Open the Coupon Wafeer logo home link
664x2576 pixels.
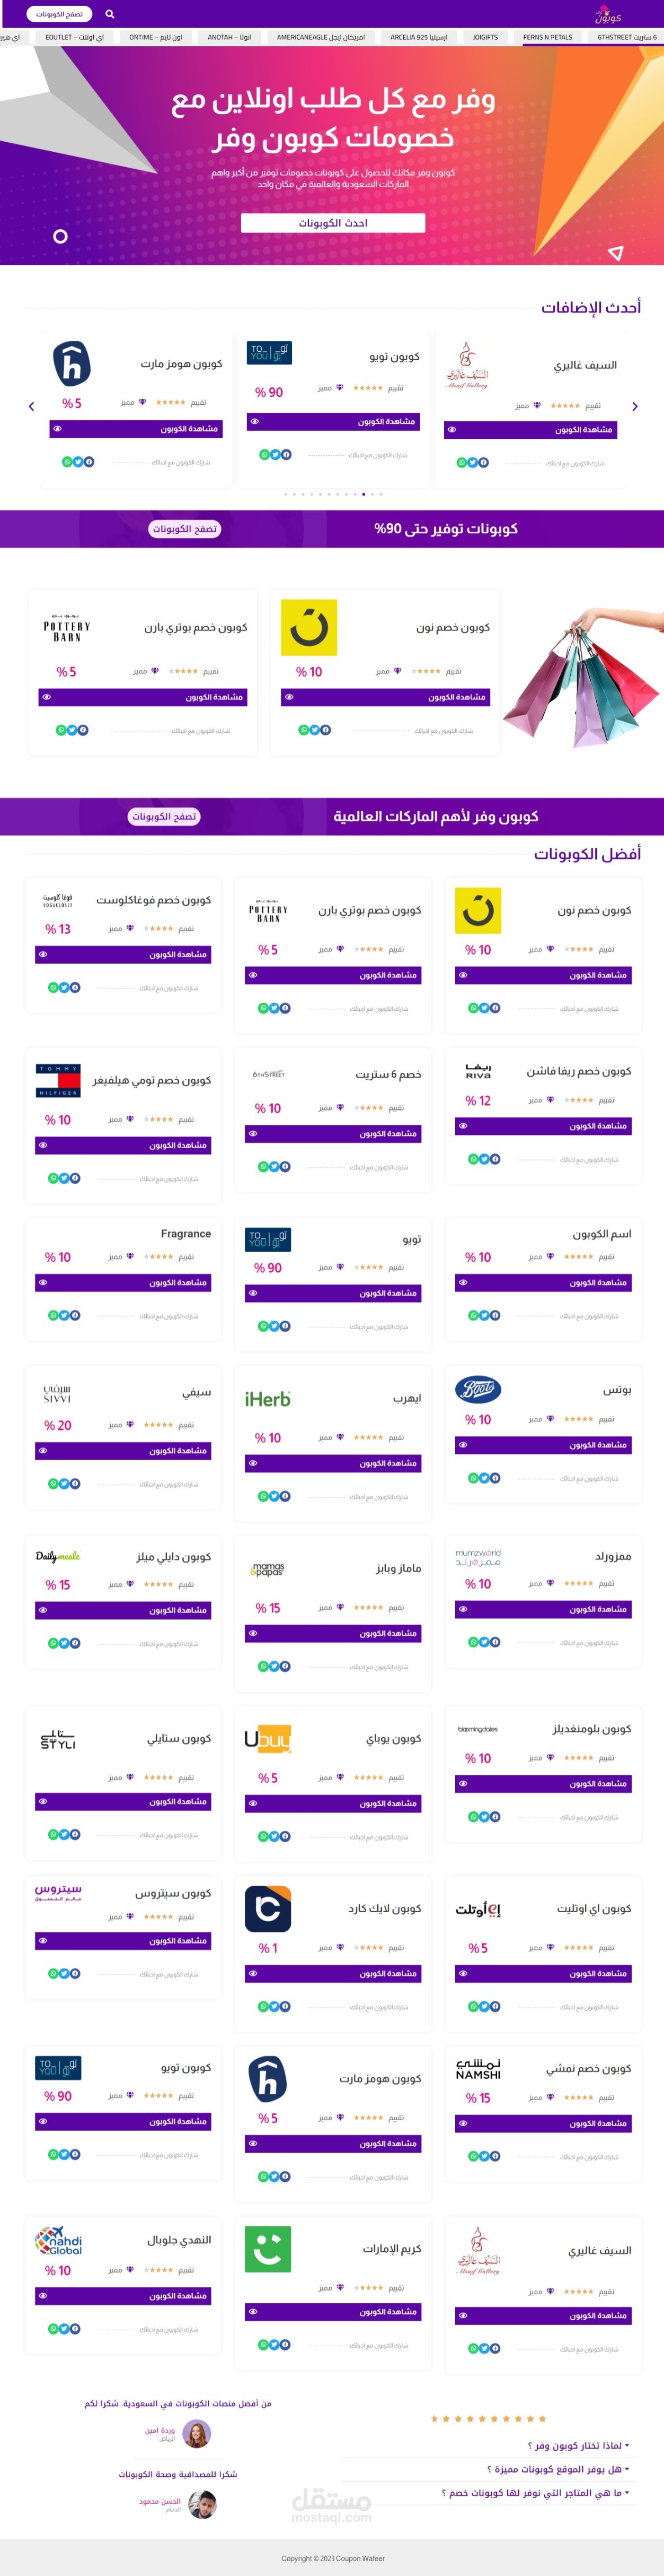[x=608, y=15]
